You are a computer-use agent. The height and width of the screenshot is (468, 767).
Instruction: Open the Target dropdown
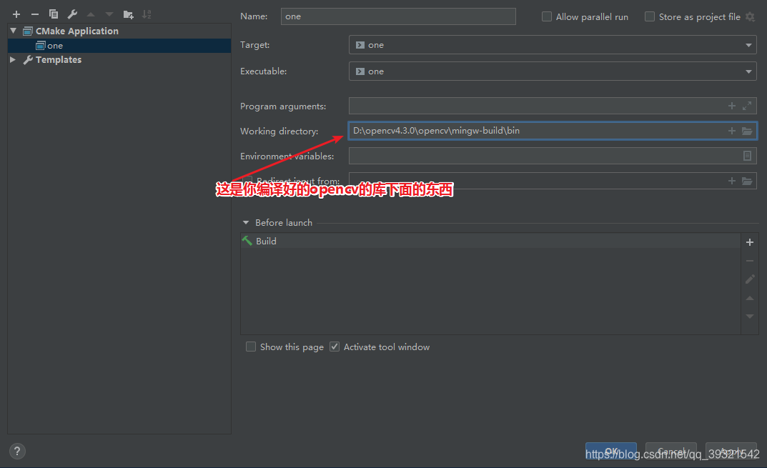click(x=553, y=44)
